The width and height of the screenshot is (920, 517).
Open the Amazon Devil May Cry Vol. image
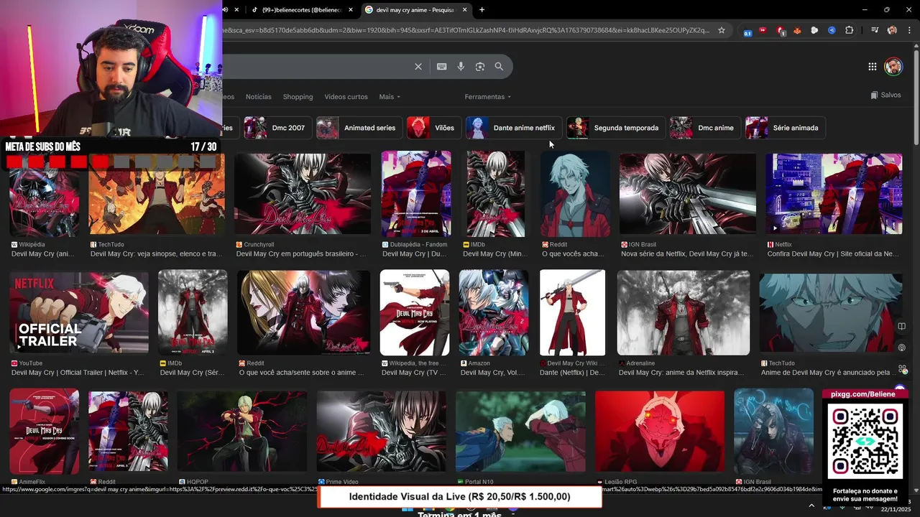point(494,312)
